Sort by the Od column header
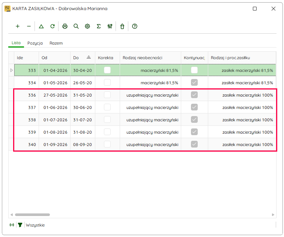The height and width of the screenshot is (237, 284). click(x=54, y=58)
